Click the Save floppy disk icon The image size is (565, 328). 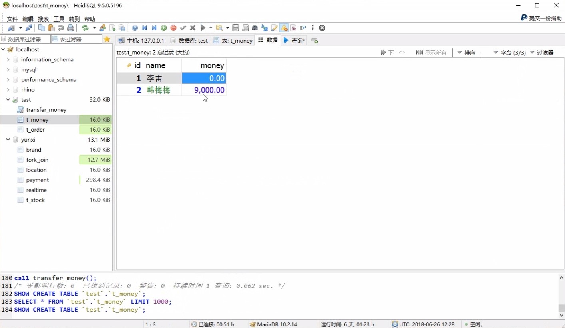[236, 28]
